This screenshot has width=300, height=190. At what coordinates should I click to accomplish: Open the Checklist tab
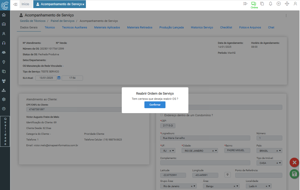point(226,27)
